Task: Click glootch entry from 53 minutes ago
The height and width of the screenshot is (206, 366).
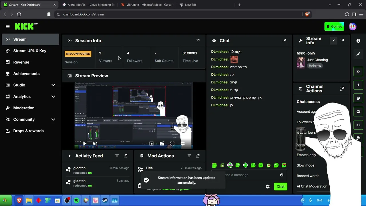Action: click(x=98, y=170)
